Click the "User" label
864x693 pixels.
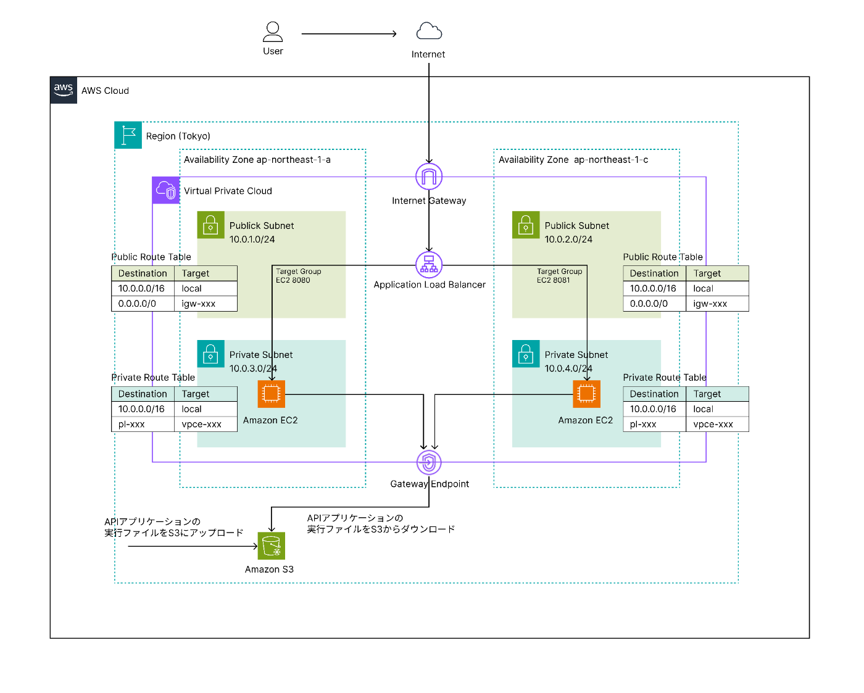coord(273,51)
